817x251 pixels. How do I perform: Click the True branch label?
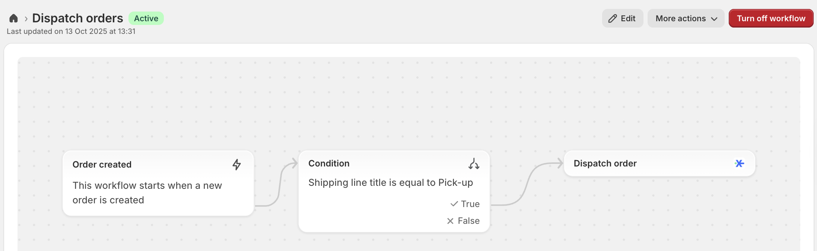coord(470,204)
